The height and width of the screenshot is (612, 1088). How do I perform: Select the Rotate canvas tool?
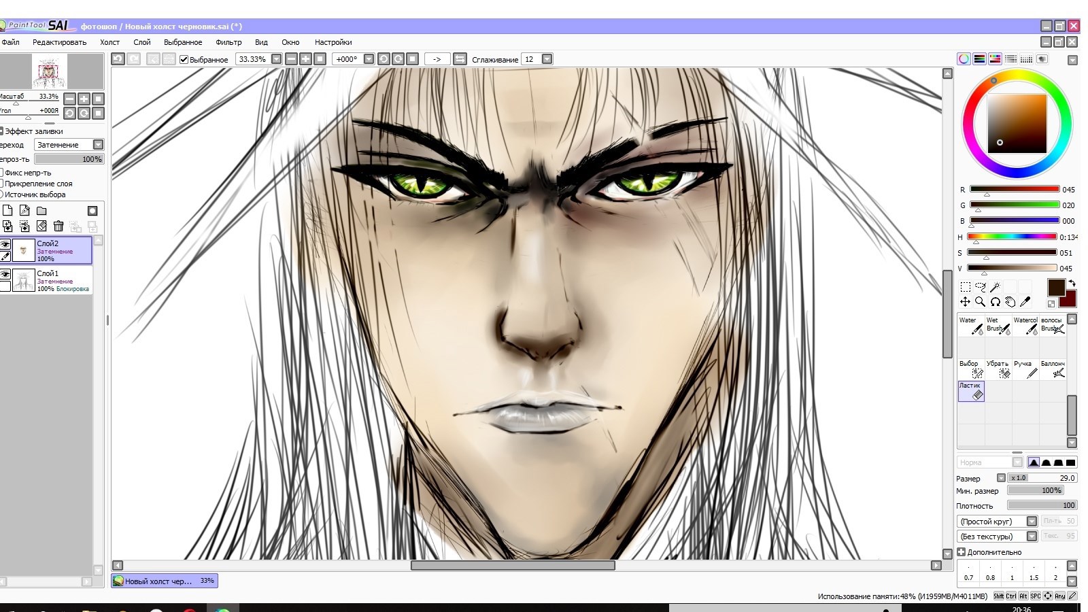point(995,302)
